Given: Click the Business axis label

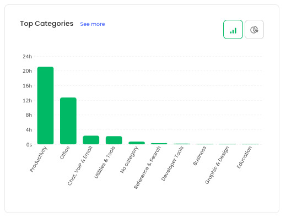Looking at the screenshot, I should point(199,156).
